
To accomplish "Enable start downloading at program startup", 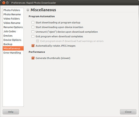I will 33,23.
